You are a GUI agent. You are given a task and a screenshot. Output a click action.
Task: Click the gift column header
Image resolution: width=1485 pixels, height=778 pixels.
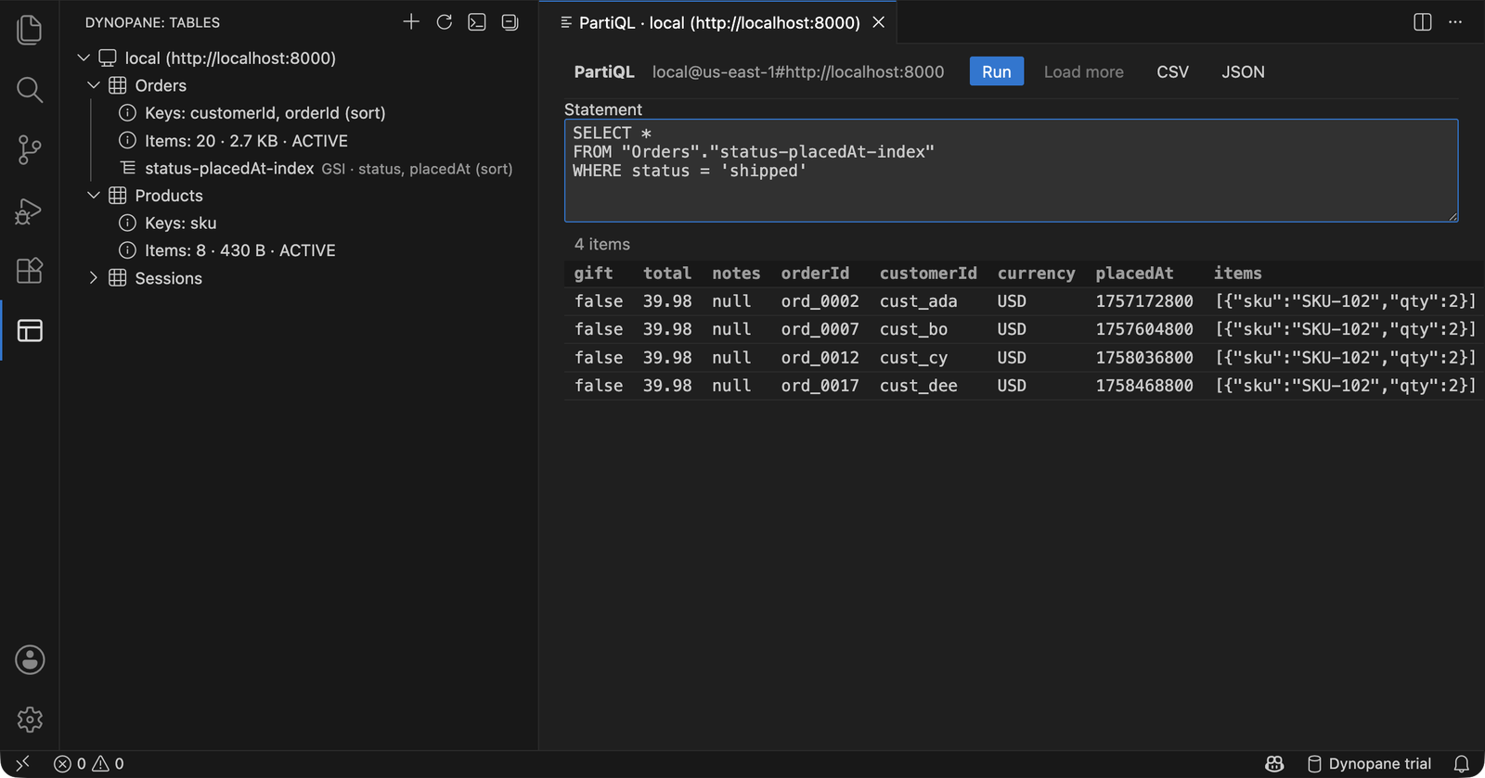593,274
